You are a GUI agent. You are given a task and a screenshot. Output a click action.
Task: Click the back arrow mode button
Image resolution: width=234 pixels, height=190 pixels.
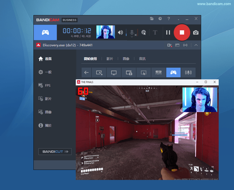click(x=86, y=72)
